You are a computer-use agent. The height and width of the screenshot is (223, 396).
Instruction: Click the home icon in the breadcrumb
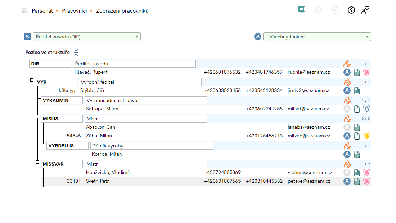24,11
